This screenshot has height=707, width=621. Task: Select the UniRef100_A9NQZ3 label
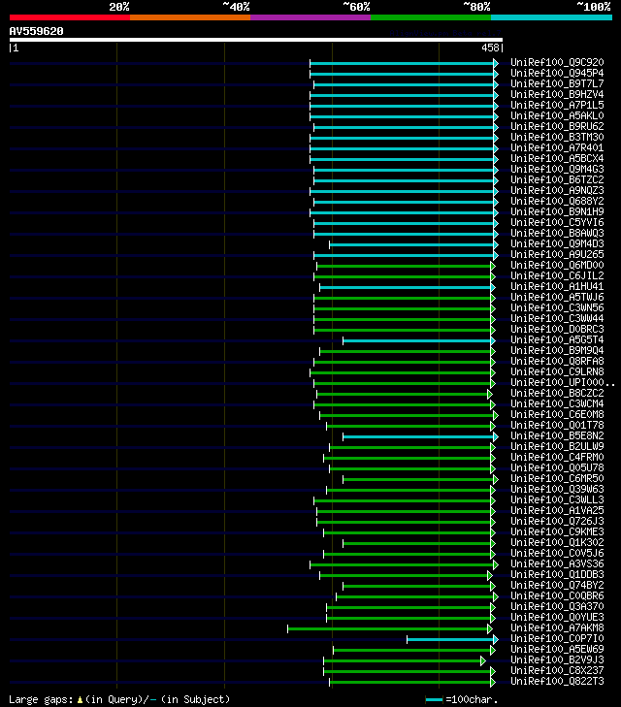pos(557,190)
